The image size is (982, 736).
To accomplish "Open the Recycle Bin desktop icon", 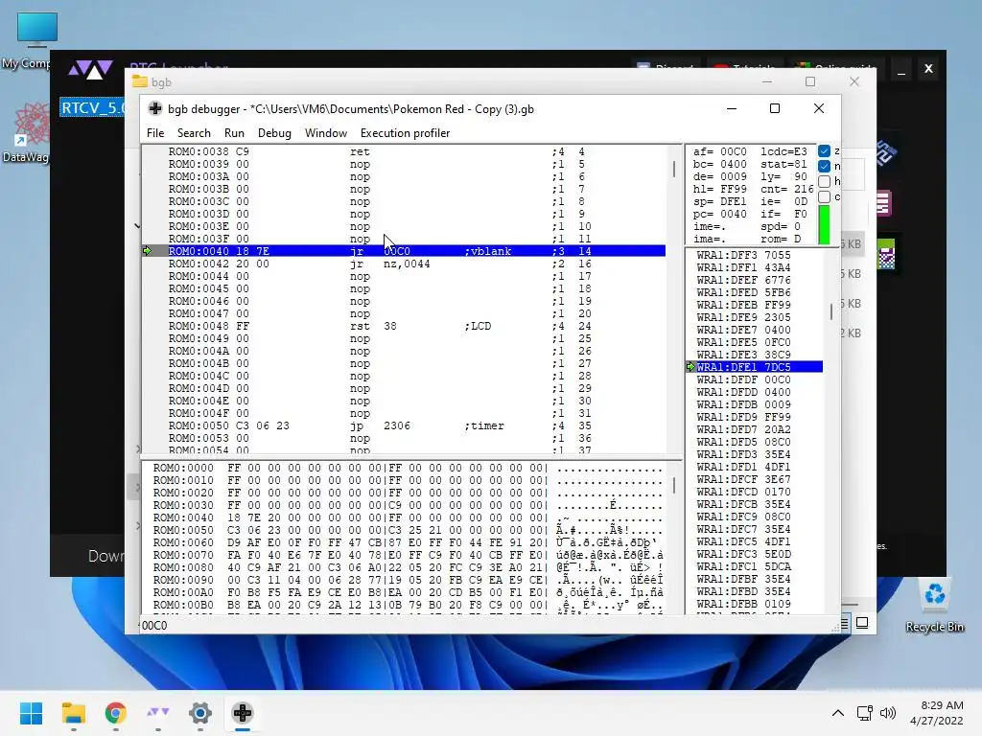I will [x=934, y=607].
